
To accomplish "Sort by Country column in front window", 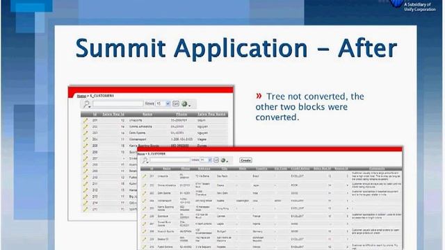I will [x=261, y=169].
